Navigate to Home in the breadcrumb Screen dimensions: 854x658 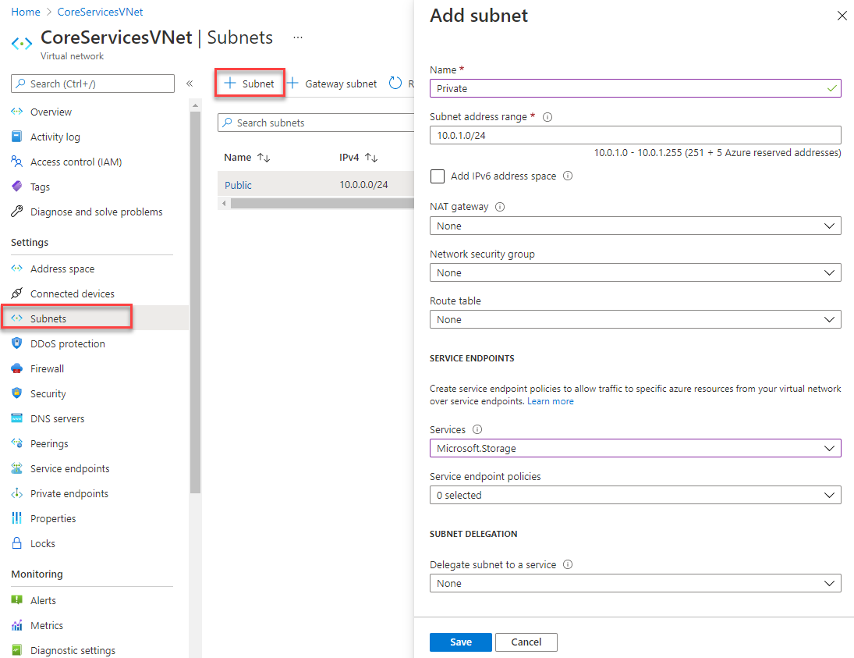25,11
